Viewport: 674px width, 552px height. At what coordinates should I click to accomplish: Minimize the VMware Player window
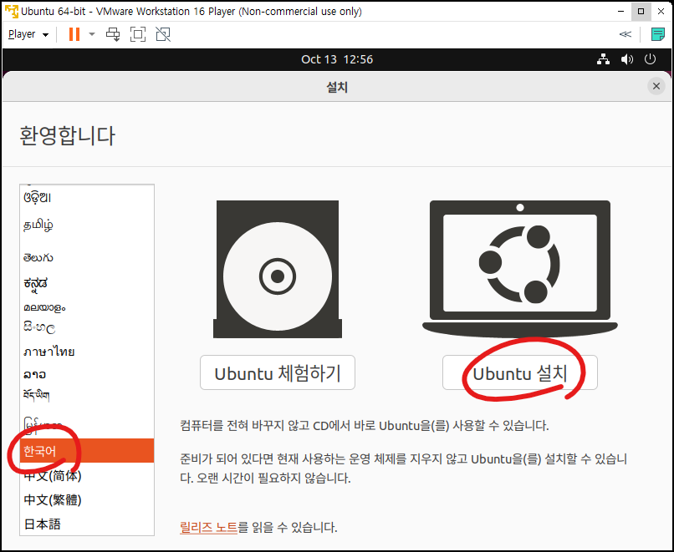pyautogui.click(x=621, y=11)
